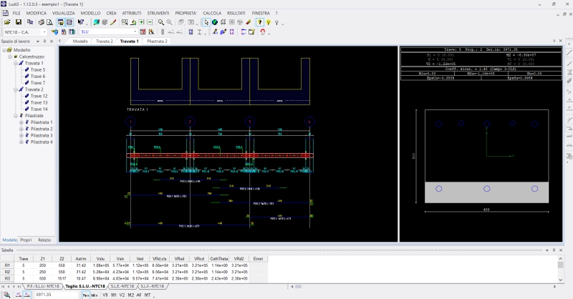573x299 pixels.
Task: Click the VRd,cls column header
Action: pyautogui.click(x=159, y=258)
